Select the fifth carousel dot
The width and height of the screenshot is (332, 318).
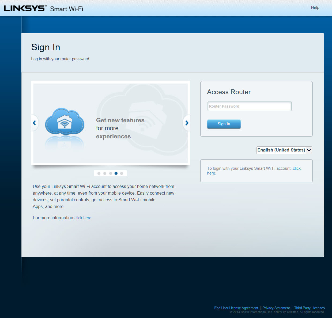coord(122,173)
